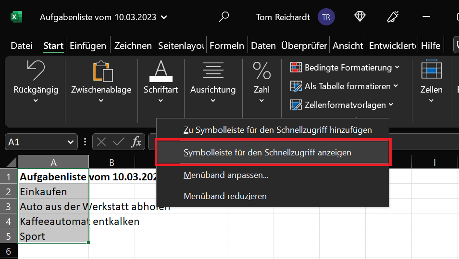Open the Zellen cells icon

(x=432, y=69)
